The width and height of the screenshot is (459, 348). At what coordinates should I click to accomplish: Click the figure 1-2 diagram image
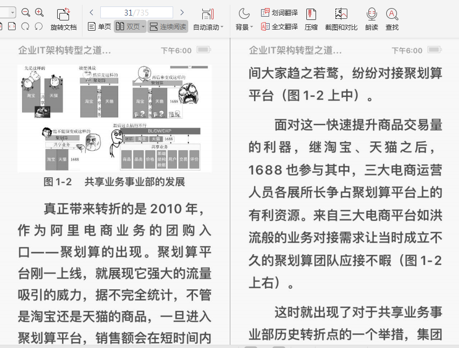(x=114, y=119)
